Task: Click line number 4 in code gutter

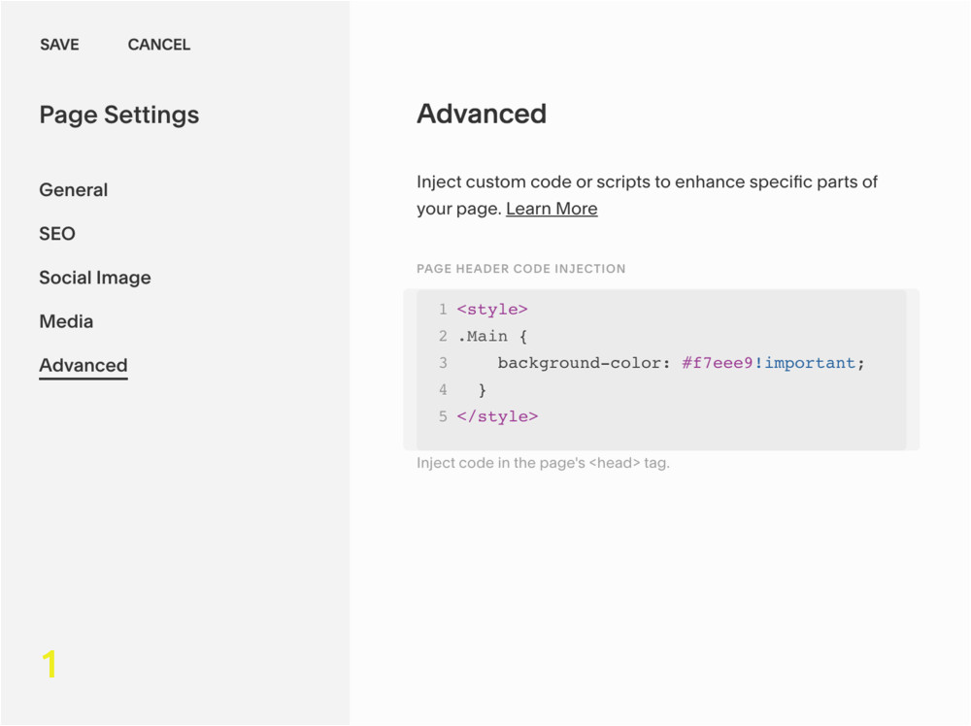Action: click(x=443, y=390)
